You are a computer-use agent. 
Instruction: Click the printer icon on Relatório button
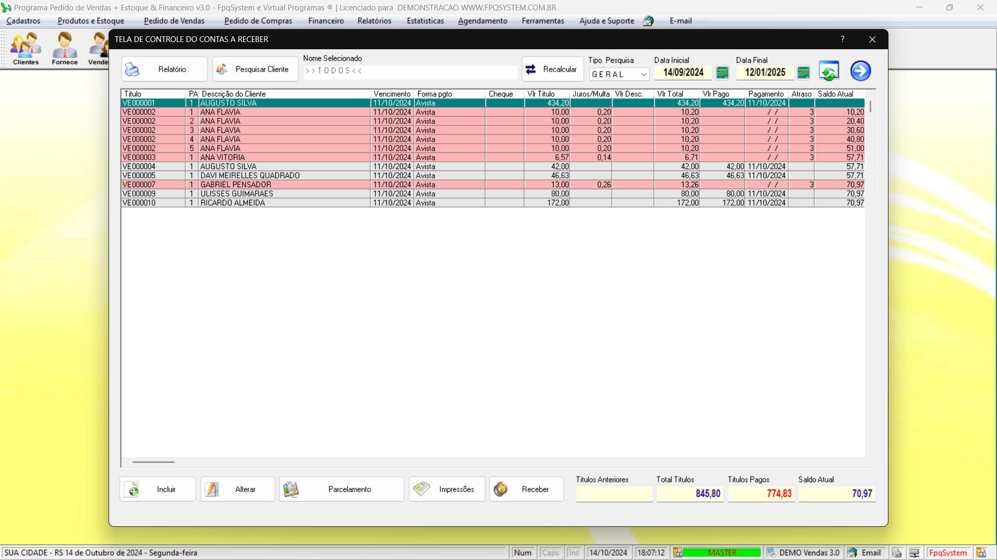click(x=132, y=69)
